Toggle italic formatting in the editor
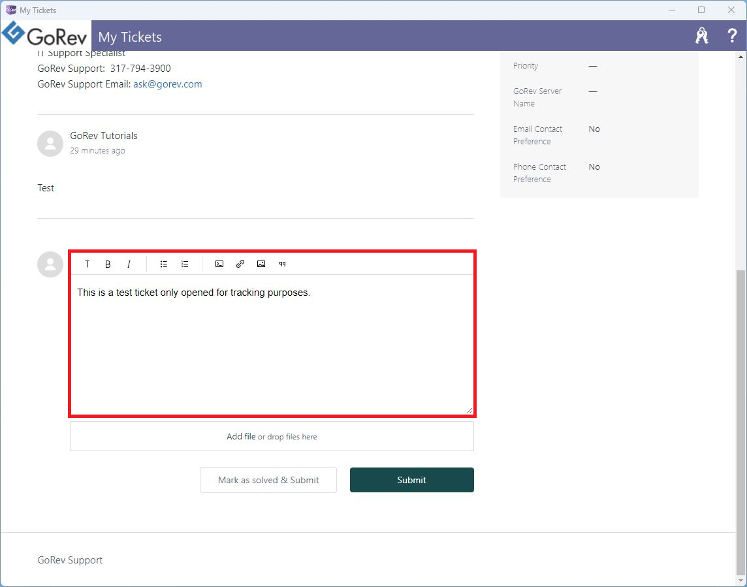This screenshot has height=587, width=747. (x=129, y=264)
